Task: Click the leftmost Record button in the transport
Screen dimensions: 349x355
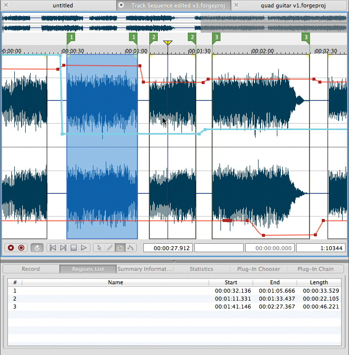Action: 10,248
